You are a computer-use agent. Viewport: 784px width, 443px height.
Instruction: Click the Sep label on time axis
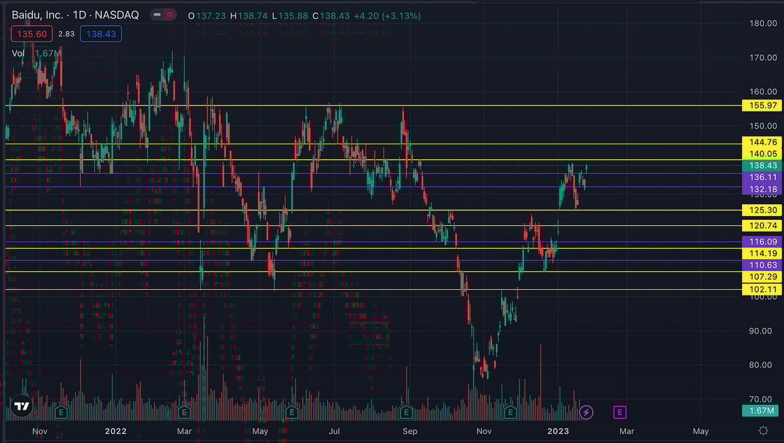[x=410, y=431]
